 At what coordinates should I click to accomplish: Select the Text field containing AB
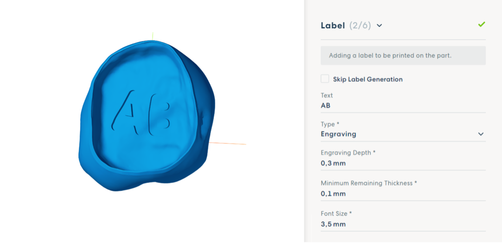tap(403, 106)
